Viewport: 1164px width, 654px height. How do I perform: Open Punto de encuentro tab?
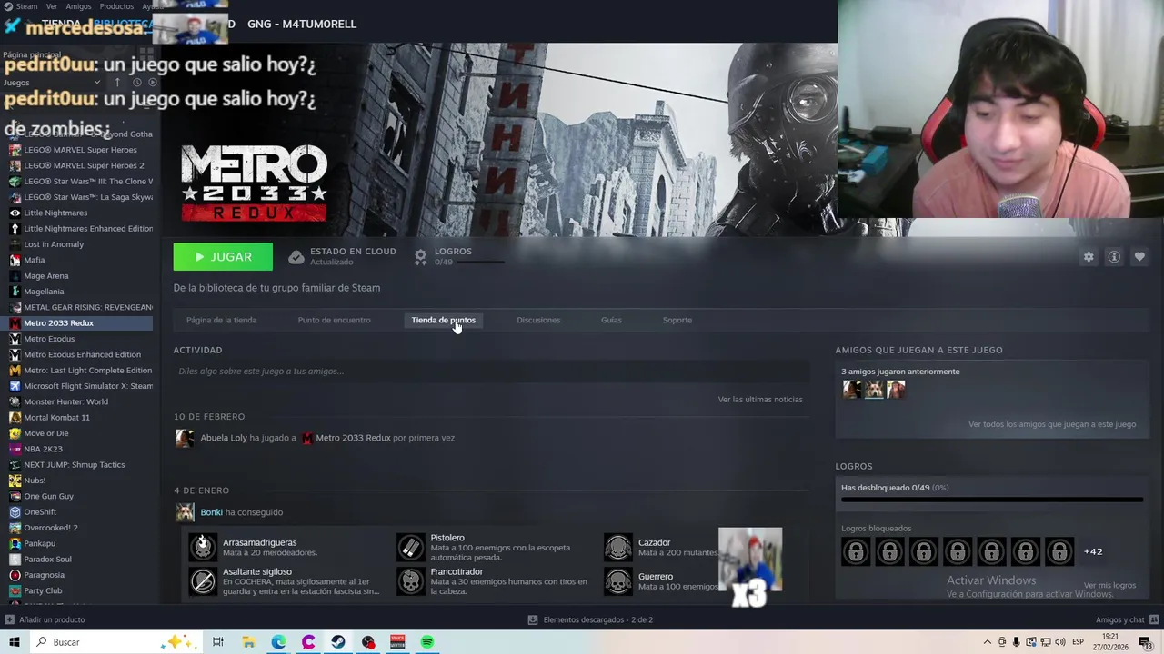pos(334,320)
